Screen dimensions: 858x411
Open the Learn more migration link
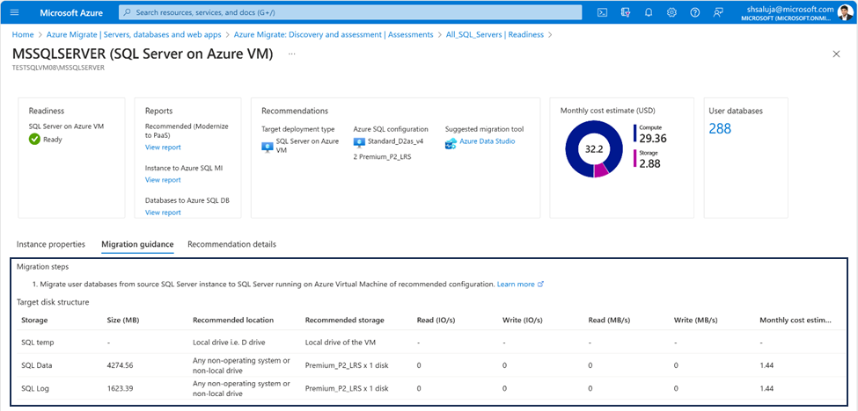tap(516, 285)
